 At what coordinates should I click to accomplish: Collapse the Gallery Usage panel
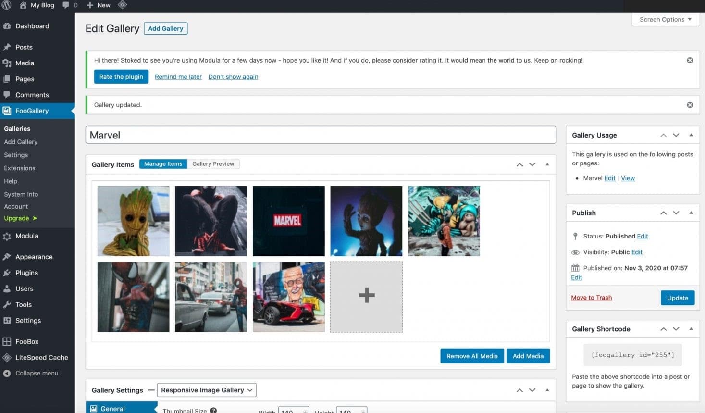(x=691, y=135)
